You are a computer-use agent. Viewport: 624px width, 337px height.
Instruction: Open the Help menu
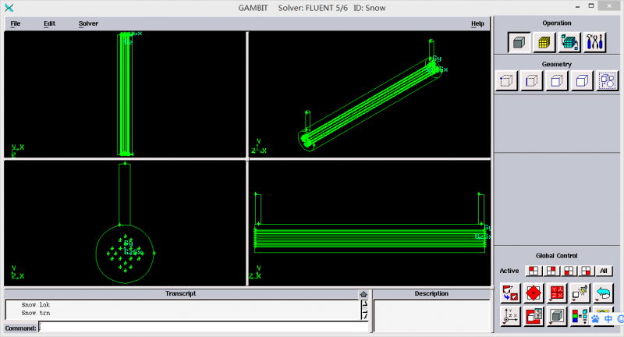(x=477, y=23)
